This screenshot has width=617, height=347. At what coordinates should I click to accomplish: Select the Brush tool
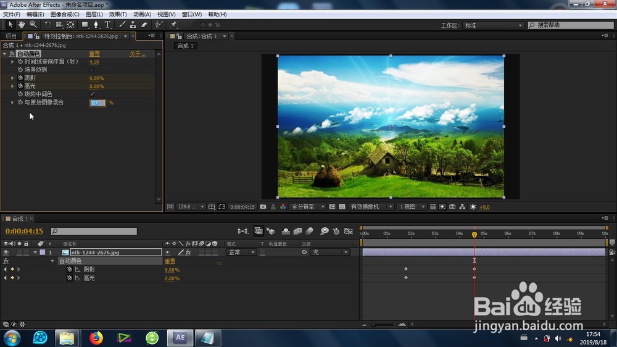point(122,25)
